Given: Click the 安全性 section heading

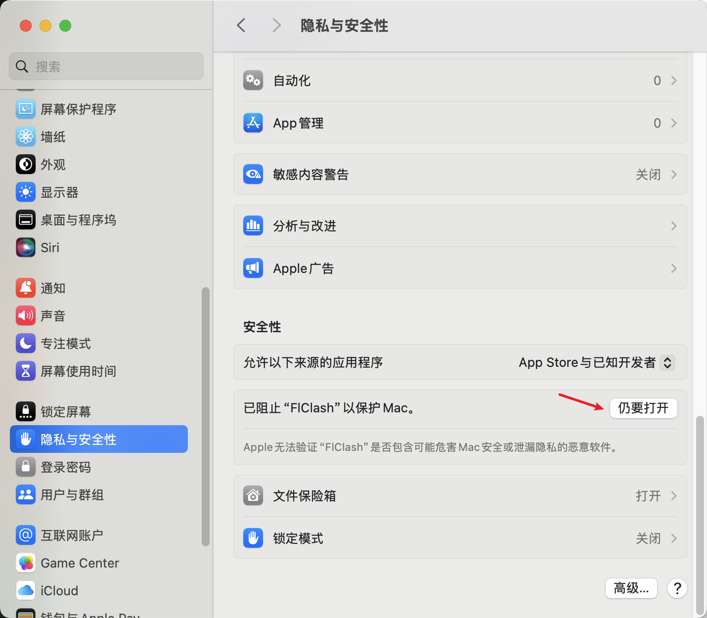Looking at the screenshot, I should (x=262, y=327).
